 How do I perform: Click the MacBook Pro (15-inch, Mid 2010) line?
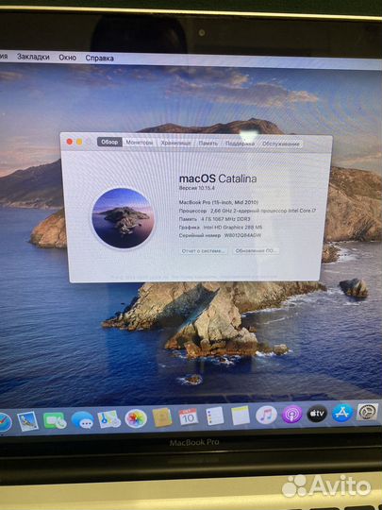[219, 202]
